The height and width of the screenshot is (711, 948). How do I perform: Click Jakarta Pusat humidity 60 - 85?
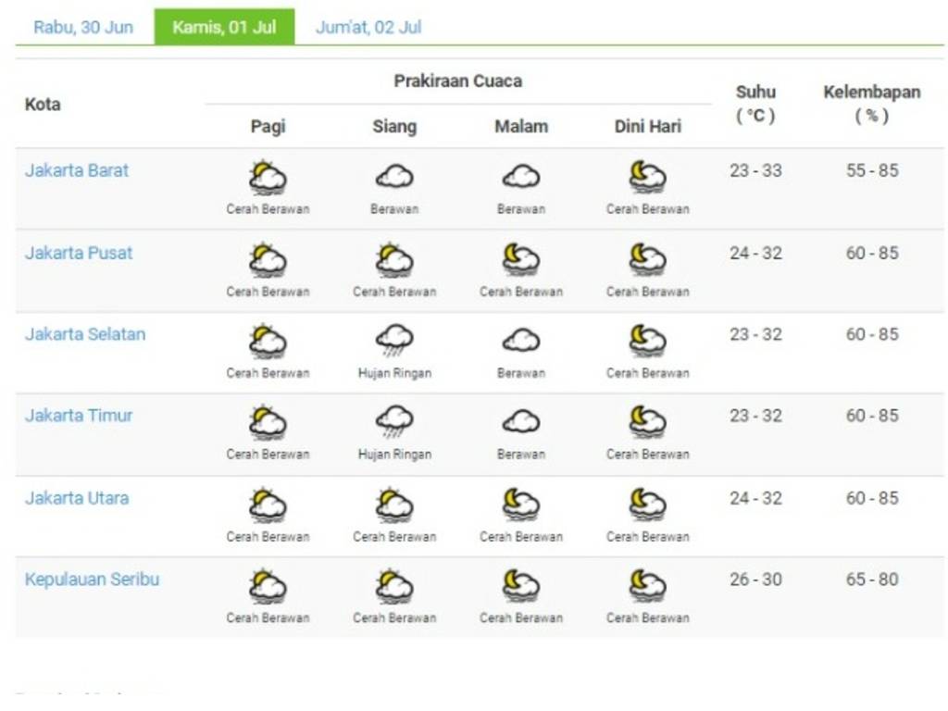point(872,253)
